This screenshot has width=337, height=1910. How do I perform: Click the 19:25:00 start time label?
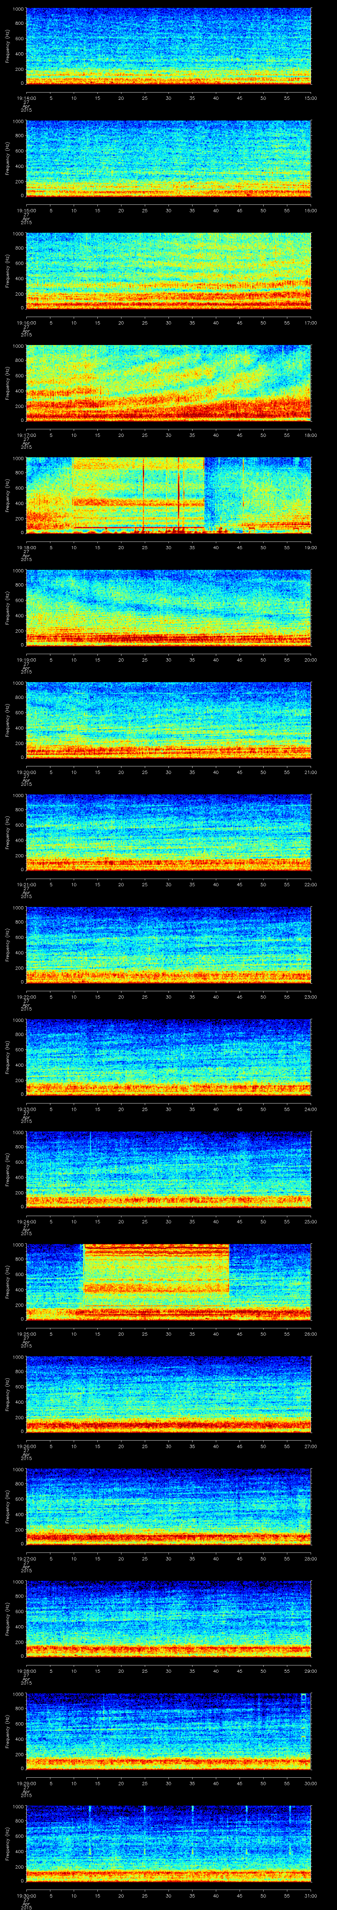point(26,1334)
